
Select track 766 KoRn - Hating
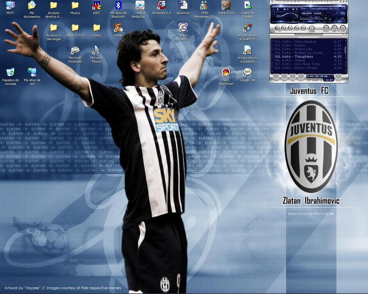[x=308, y=60]
